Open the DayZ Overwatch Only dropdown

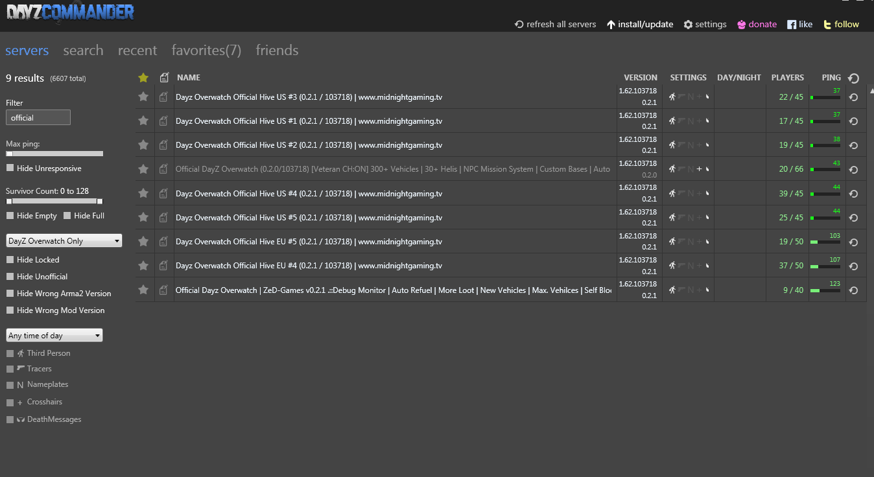[64, 241]
